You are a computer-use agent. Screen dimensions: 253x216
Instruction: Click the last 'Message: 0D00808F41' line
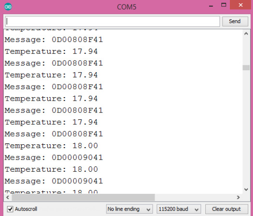pos(53,134)
